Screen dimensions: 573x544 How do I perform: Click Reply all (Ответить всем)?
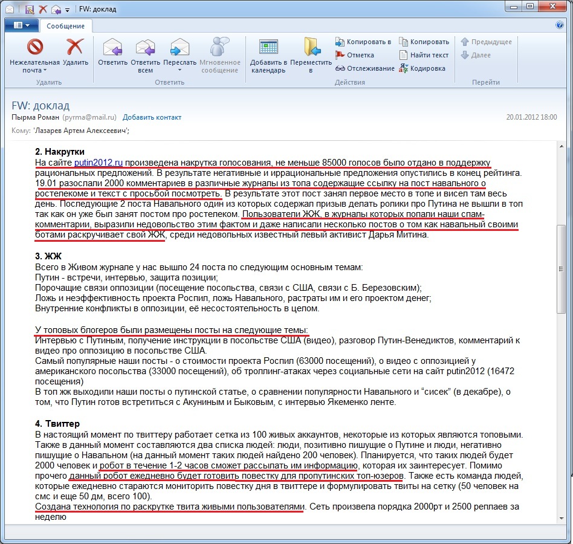pos(145,47)
